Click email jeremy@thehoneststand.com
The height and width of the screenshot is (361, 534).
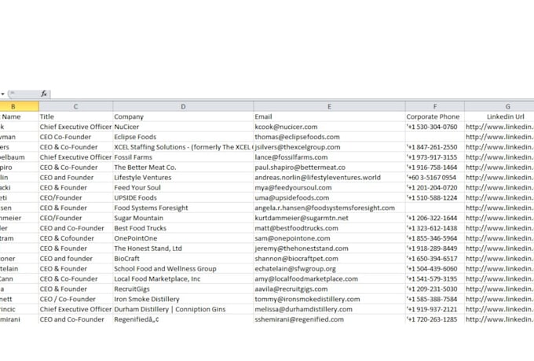click(302, 249)
